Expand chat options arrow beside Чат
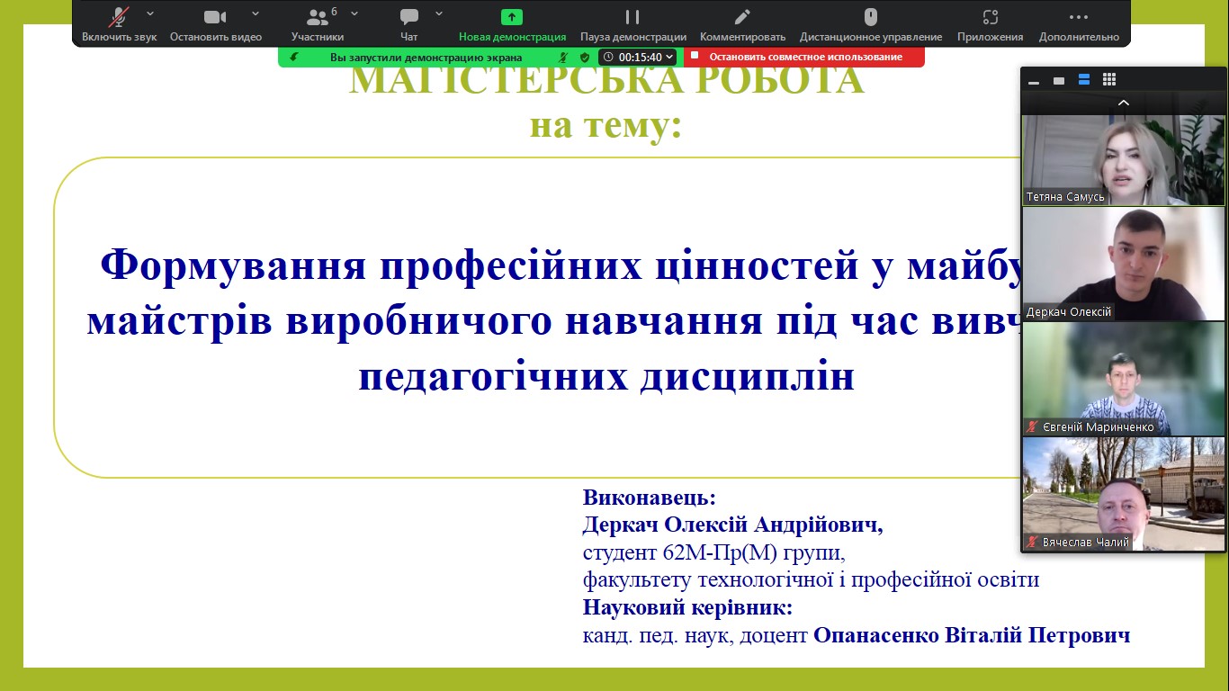1229x691 pixels. click(x=439, y=13)
